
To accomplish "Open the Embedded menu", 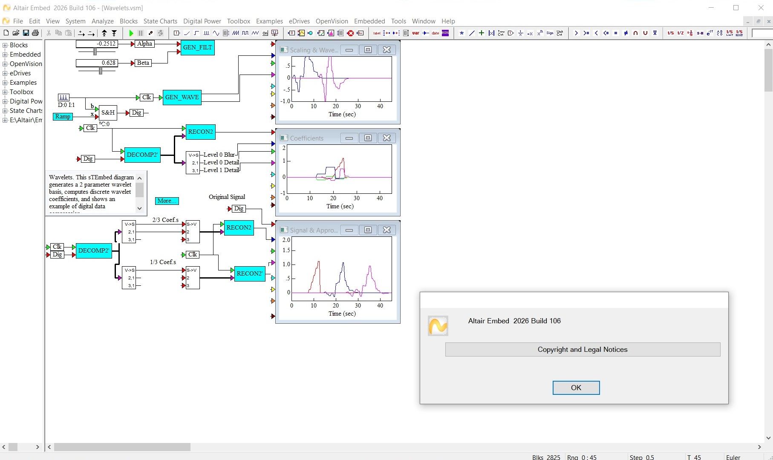I will 369,21.
